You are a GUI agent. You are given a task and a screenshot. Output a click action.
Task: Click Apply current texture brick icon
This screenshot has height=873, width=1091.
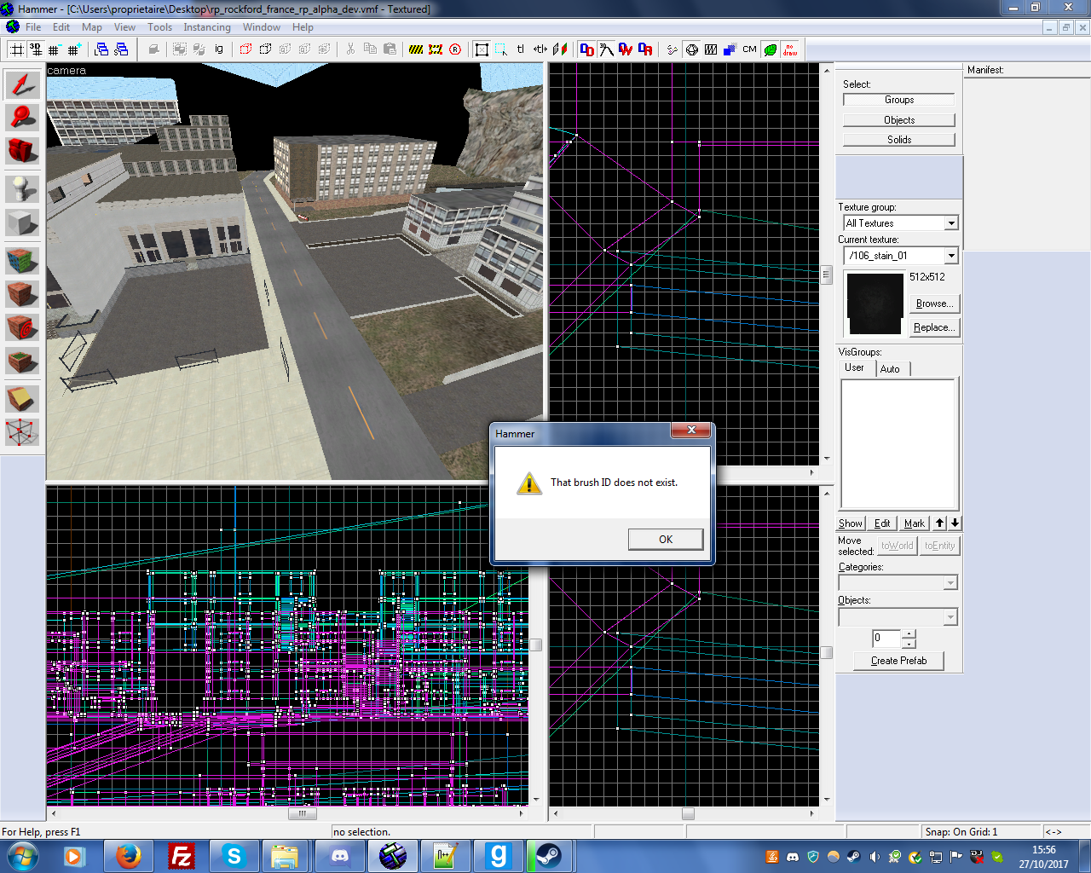click(22, 293)
